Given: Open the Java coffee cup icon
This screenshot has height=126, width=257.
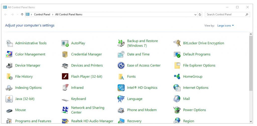Looking at the screenshot, I should [9, 99].
